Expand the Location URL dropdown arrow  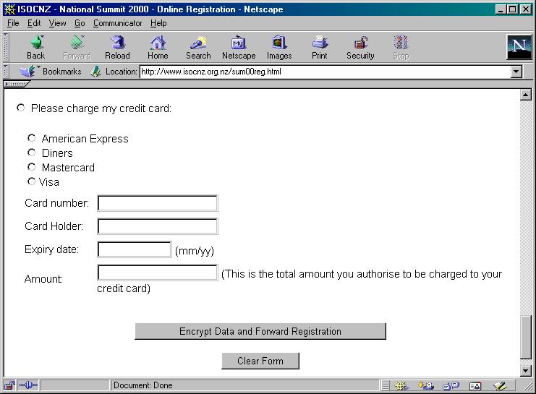point(516,72)
